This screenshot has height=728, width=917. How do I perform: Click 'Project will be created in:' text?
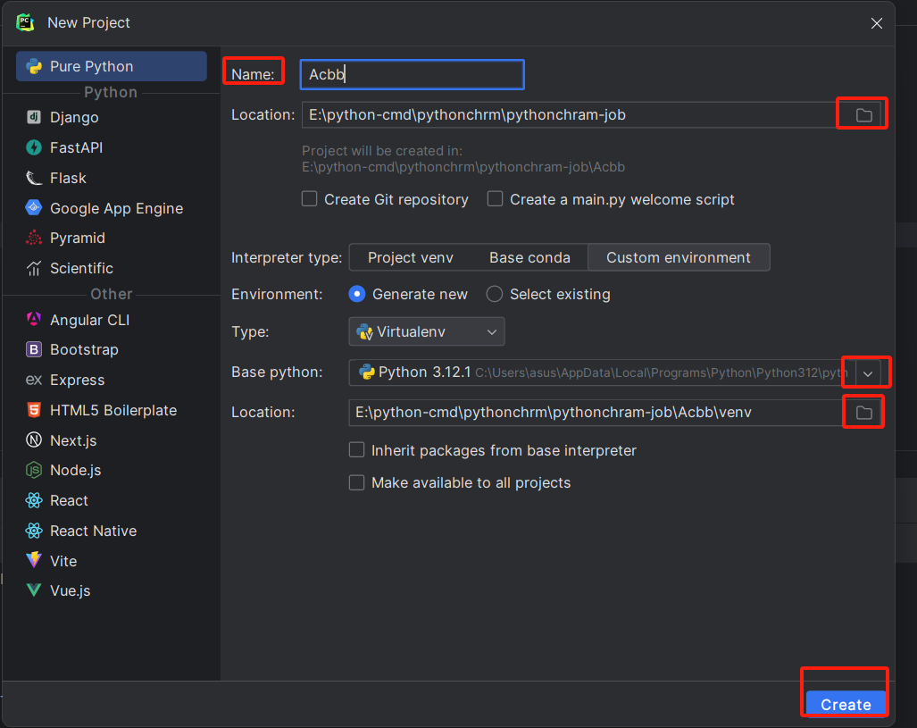[x=382, y=150]
